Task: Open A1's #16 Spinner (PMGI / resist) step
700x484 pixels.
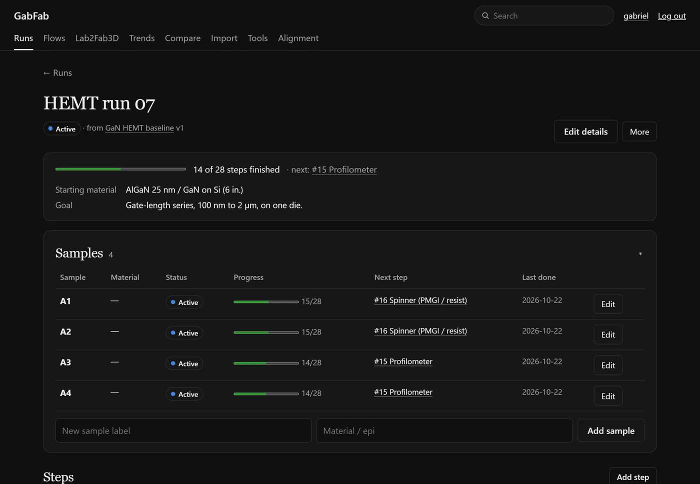Action: tap(420, 300)
